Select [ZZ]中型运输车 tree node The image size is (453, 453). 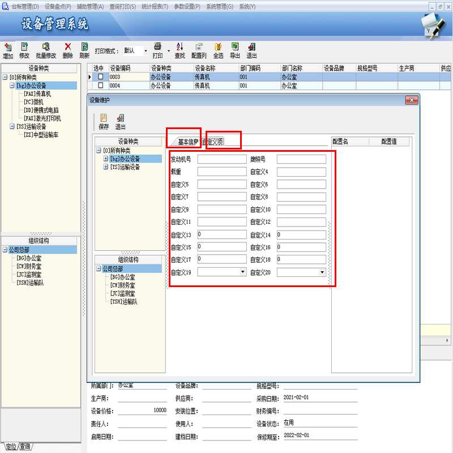[41, 135]
